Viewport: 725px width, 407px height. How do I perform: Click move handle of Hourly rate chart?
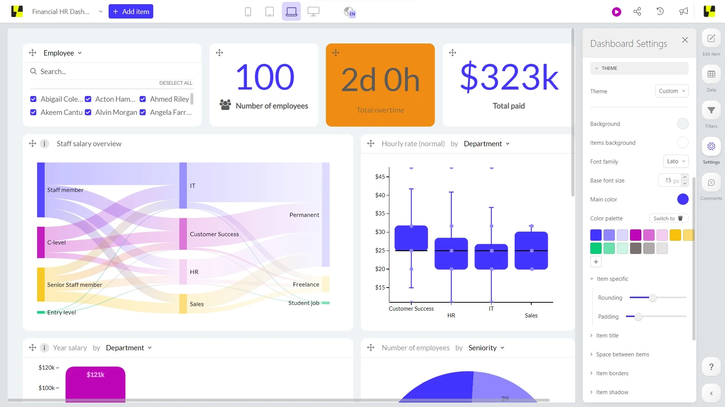pyautogui.click(x=371, y=144)
